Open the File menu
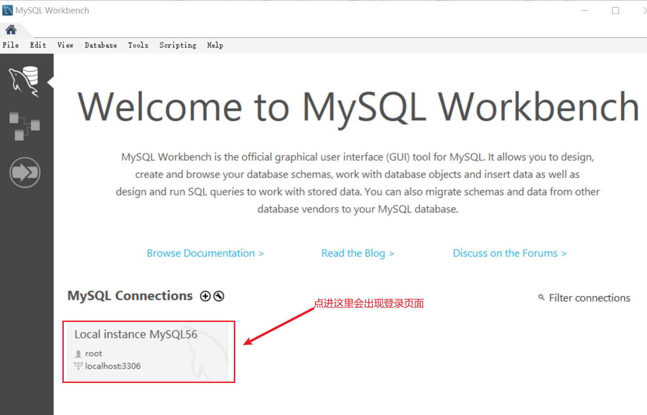Screen dimensions: 647x415 11,45
